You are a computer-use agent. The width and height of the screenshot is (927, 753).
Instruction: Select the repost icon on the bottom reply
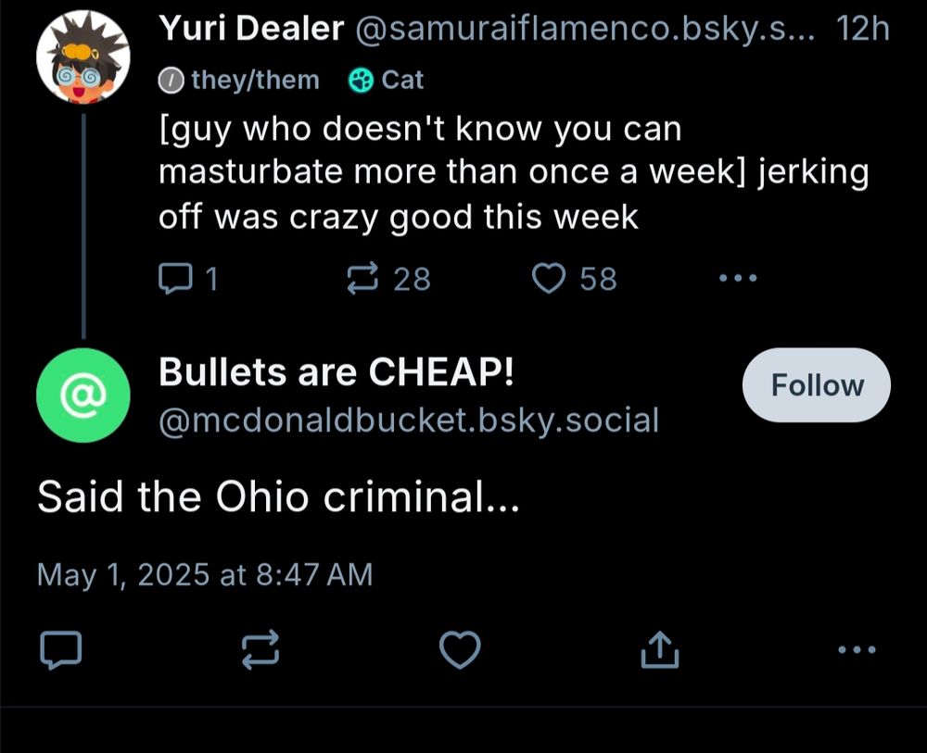260,649
